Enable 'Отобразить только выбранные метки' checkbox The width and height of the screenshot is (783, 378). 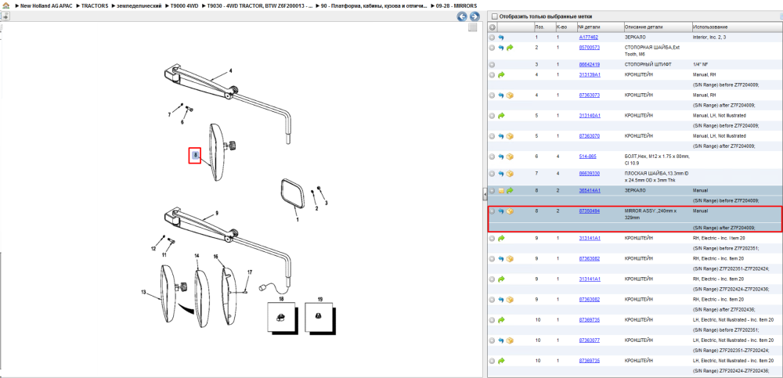click(x=494, y=16)
